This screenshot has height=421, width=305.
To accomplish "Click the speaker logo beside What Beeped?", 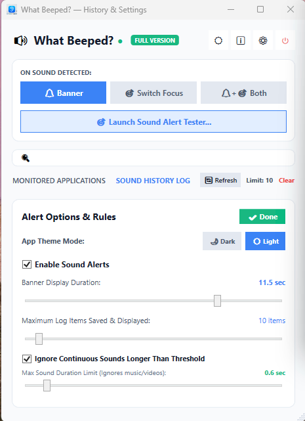I will tap(20, 41).
